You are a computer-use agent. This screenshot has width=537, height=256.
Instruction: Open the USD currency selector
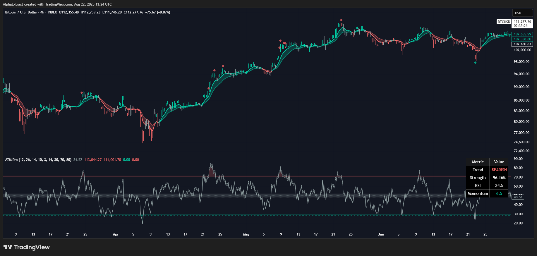(x=522, y=13)
